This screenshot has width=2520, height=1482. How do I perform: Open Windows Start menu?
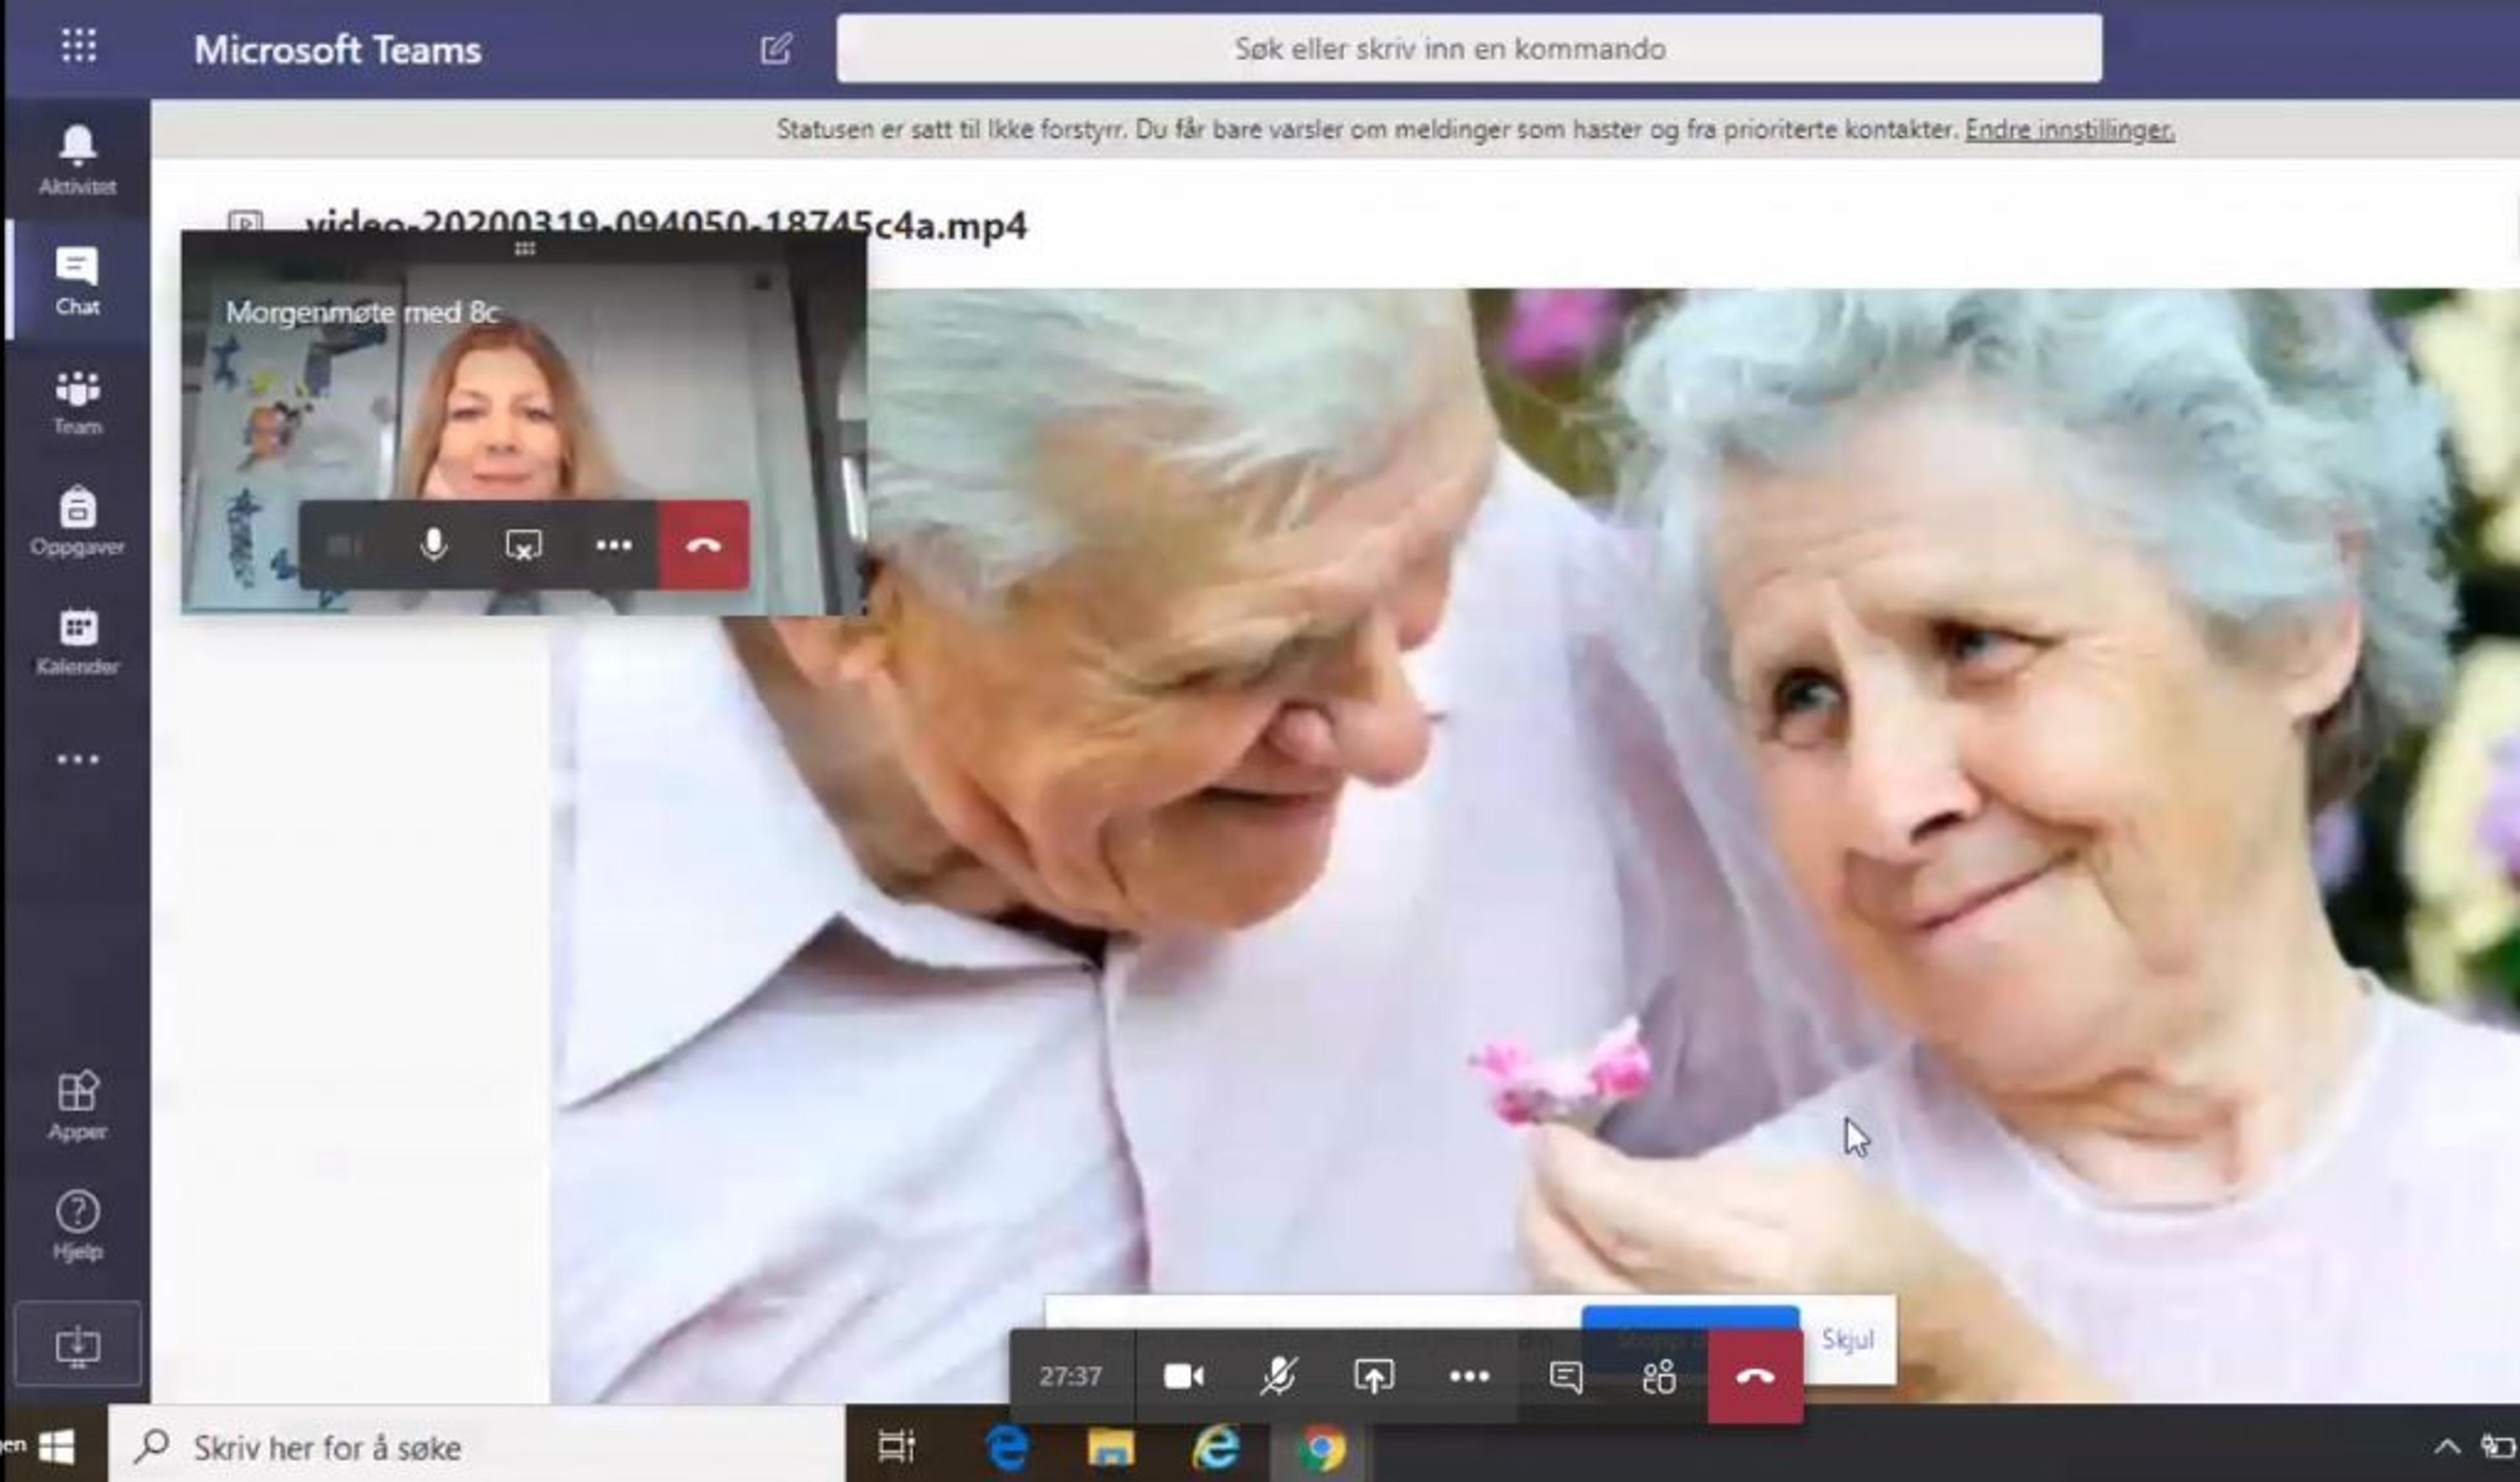(56, 1447)
